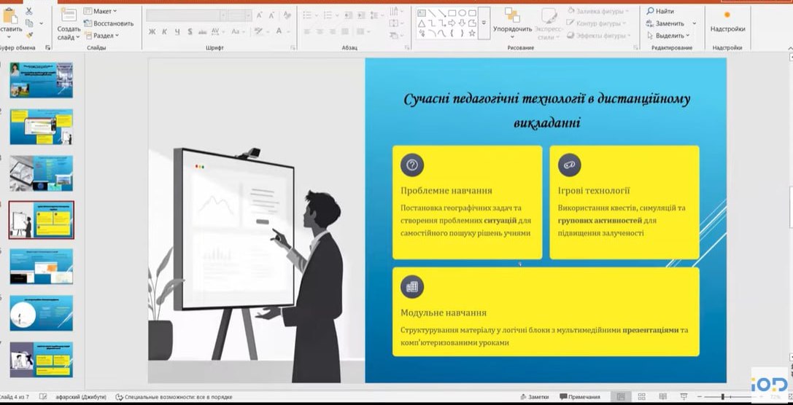Click the Найти find button
Image resolution: width=793 pixels, height=405 pixels.
(660, 11)
